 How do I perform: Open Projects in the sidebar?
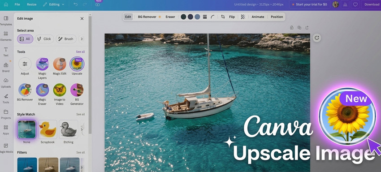tap(6, 114)
